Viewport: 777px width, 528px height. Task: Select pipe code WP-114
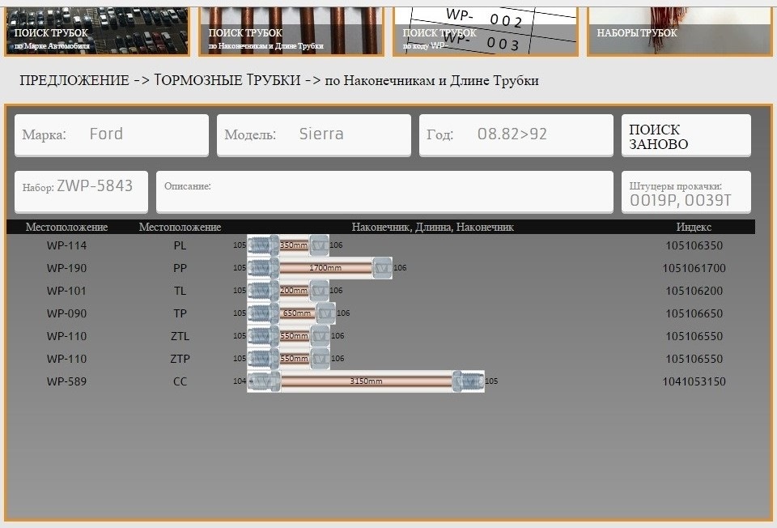(x=66, y=245)
